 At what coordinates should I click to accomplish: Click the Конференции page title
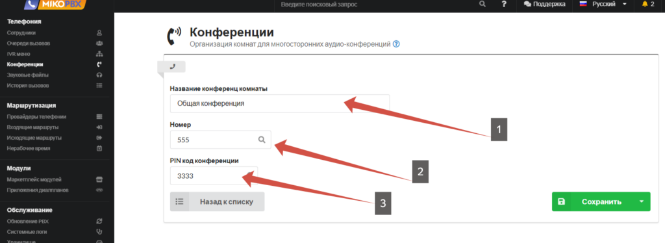coord(232,32)
